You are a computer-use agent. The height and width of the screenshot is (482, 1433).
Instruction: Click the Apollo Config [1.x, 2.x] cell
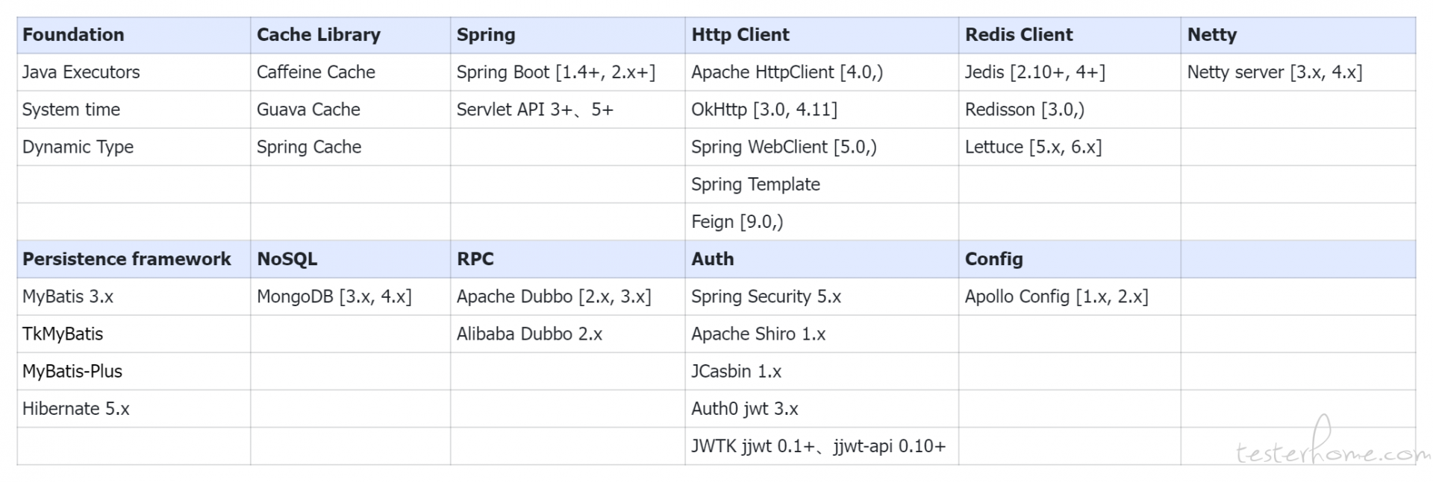click(1070, 297)
